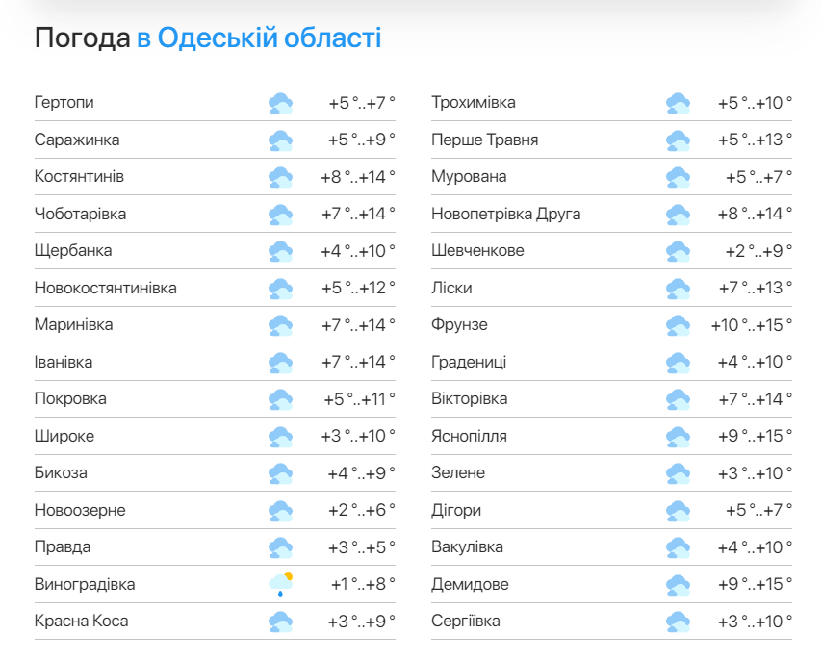The image size is (822, 660).
Task: Select Новопетрівка Друга location link
Action: click(x=506, y=214)
